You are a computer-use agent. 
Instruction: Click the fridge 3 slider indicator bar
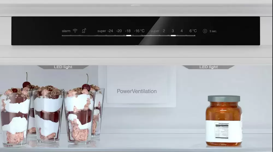[173, 35]
